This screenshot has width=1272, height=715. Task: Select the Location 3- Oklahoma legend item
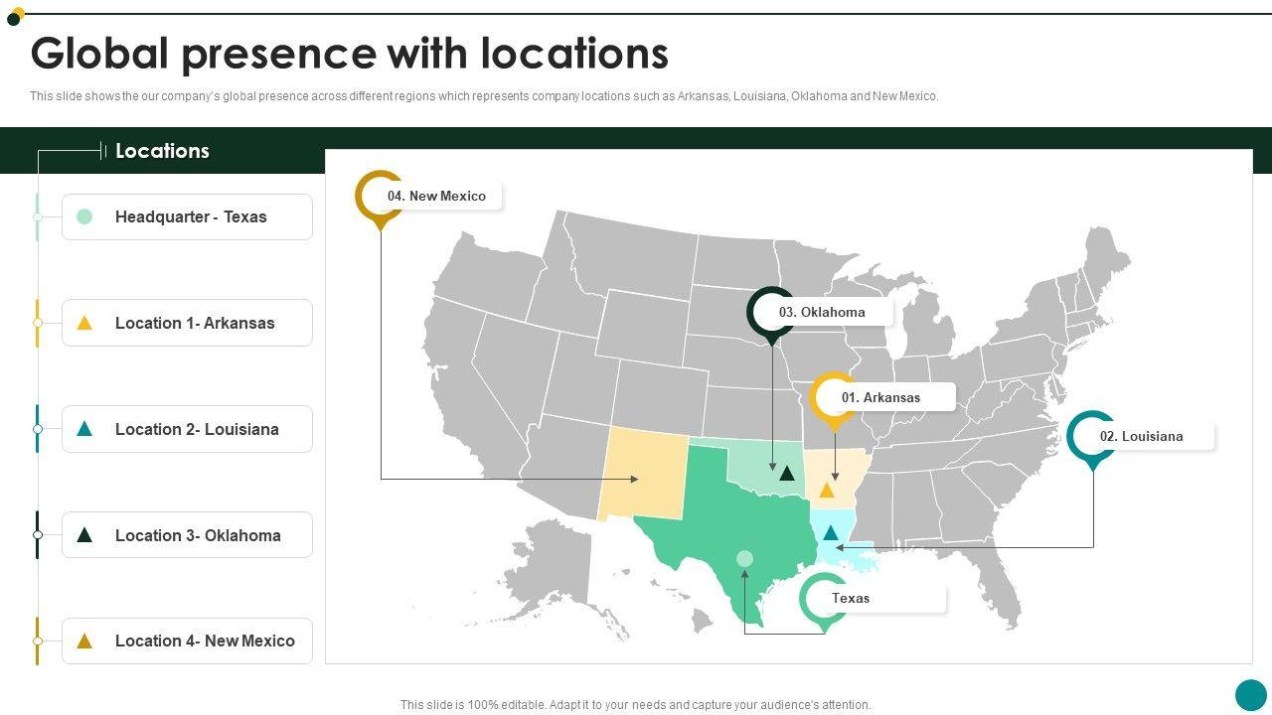[x=187, y=535]
